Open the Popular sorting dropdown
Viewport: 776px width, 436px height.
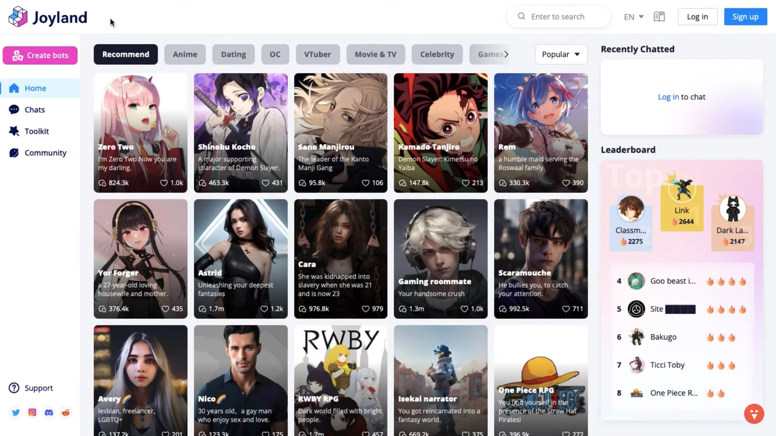(560, 54)
